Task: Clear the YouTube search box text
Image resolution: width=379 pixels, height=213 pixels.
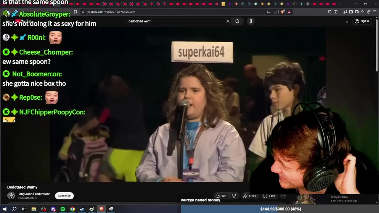Action: pos(228,21)
